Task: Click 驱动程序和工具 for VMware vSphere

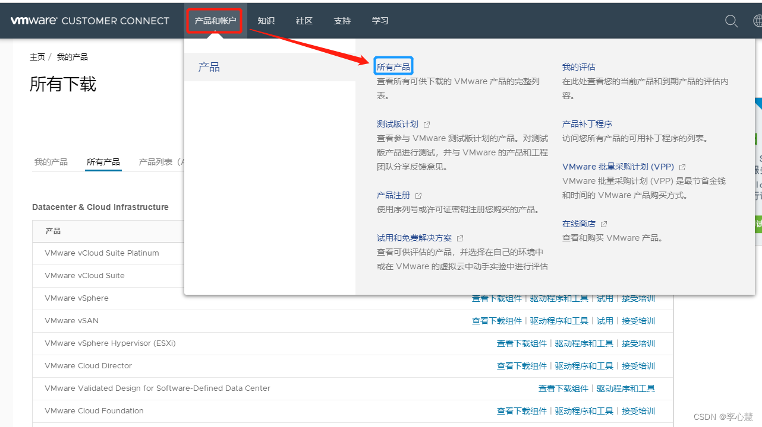Action: pyautogui.click(x=559, y=298)
